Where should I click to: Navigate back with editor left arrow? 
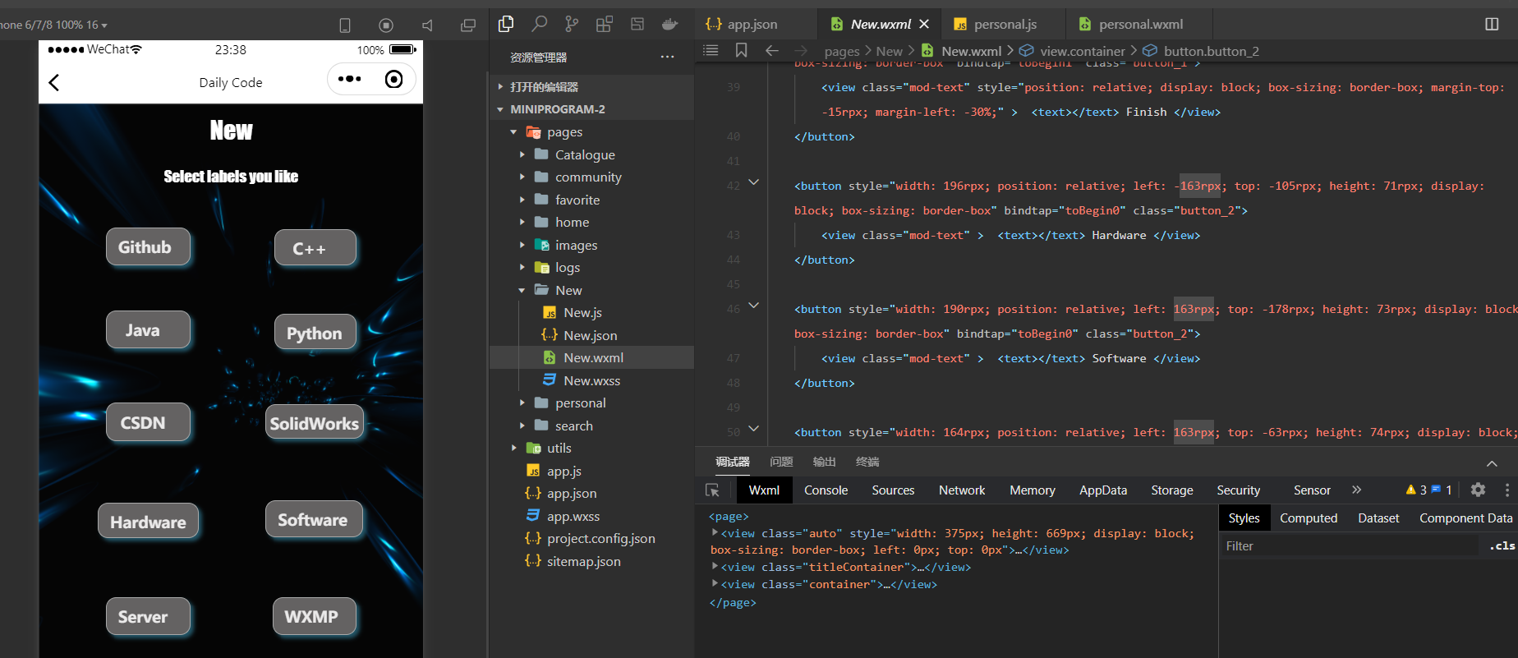pyautogui.click(x=772, y=50)
